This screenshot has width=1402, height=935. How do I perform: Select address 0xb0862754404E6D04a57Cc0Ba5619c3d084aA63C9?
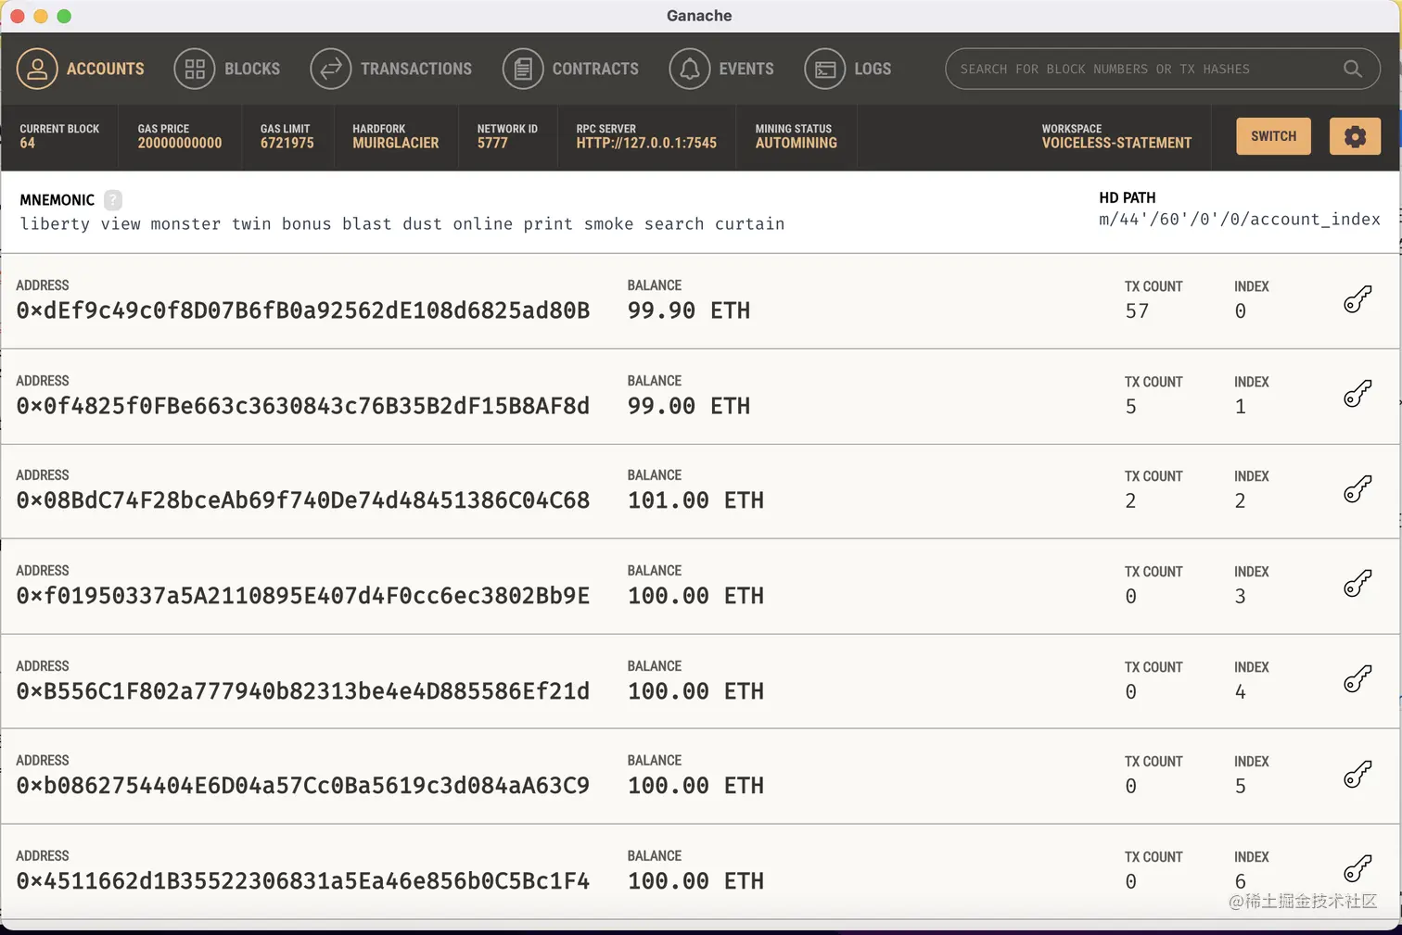click(x=303, y=786)
